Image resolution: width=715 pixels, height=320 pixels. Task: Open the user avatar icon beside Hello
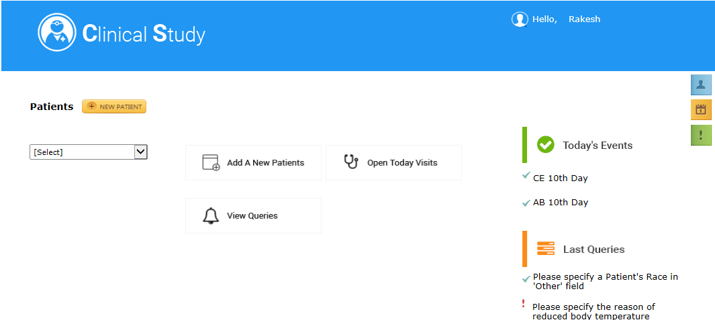click(520, 19)
